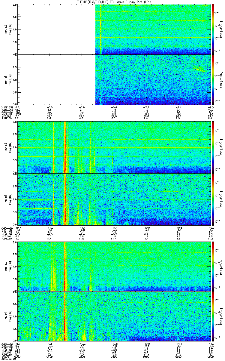Select the THE BL spectrogram panel
This screenshot has height=361, width=225.
coord(114,266)
